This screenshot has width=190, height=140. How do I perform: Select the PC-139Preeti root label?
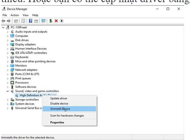click(x=19, y=27)
